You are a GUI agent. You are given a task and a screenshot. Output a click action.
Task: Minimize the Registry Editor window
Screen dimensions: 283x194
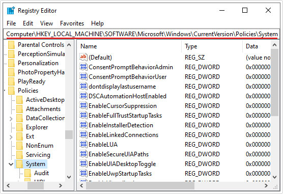tap(222, 10)
